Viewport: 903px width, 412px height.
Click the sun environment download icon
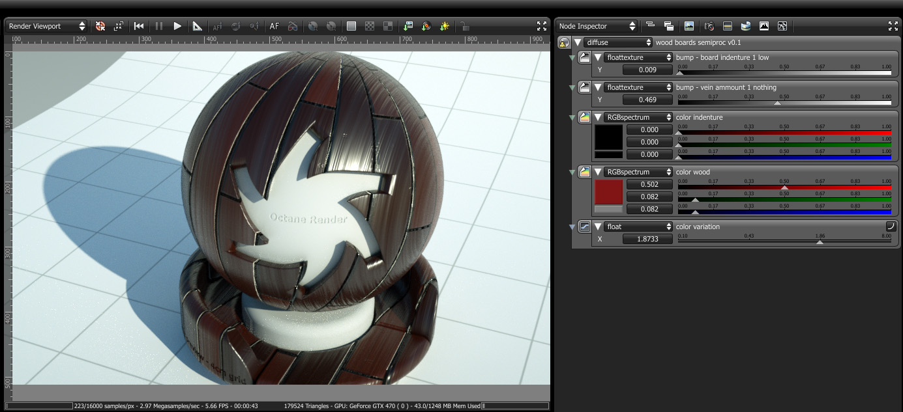pos(445,26)
